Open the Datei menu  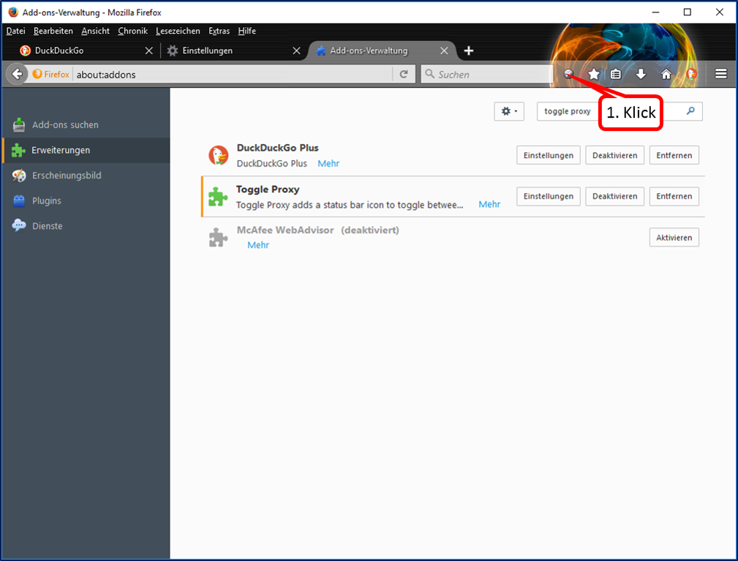click(15, 31)
